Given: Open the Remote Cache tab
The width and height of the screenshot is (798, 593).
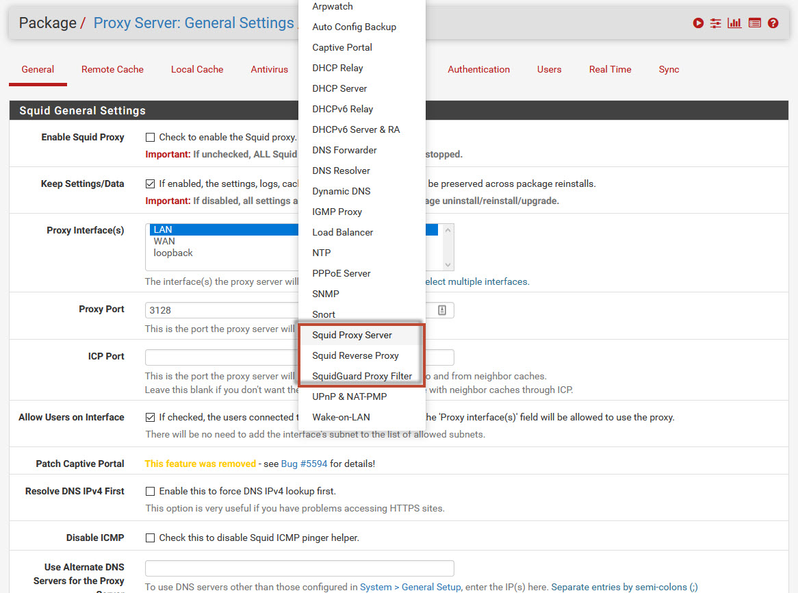Looking at the screenshot, I should [x=112, y=70].
